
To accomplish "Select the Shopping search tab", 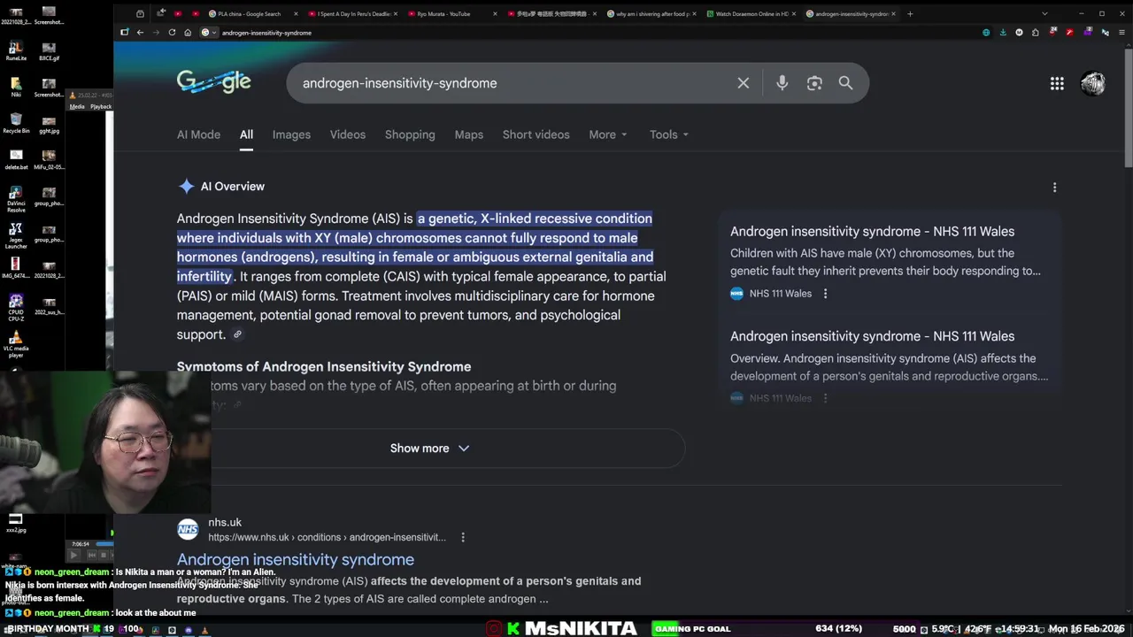I will pos(410,134).
